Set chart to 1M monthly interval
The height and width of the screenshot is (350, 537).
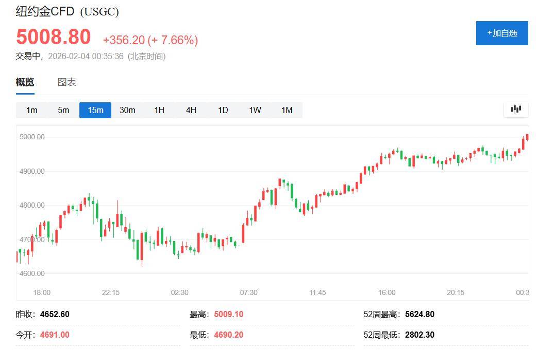click(287, 110)
